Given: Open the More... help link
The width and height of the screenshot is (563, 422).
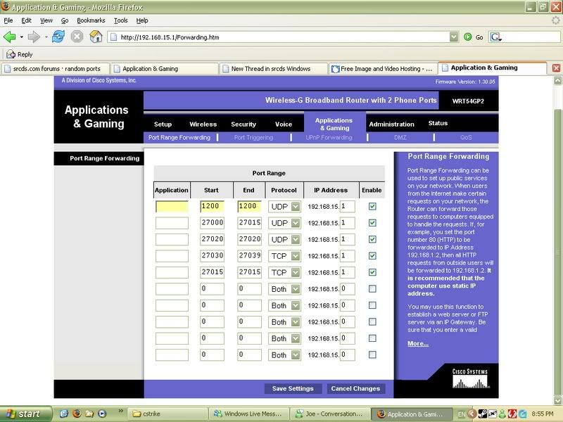Looking at the screenshot, I should [x=418, y=343].
